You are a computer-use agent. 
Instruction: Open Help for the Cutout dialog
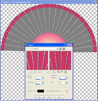pyautogui.click(x=59, y=97)
